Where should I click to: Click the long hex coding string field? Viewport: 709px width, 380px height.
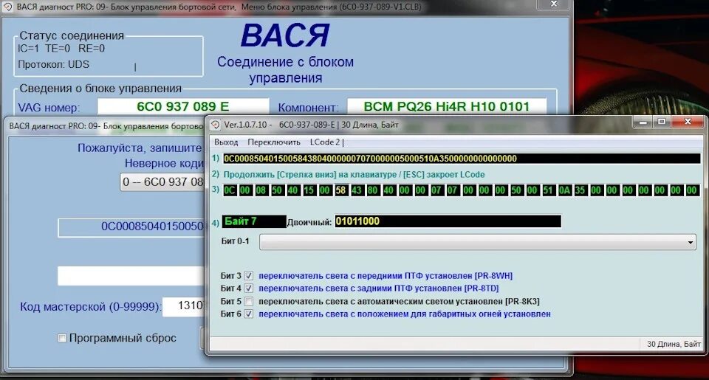[x=462, y=159]
